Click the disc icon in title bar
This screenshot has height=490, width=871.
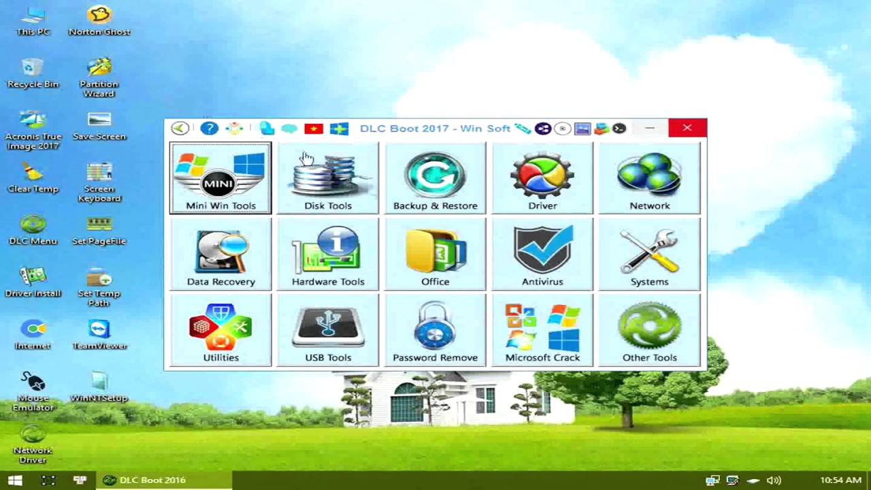tap(562, 129)
